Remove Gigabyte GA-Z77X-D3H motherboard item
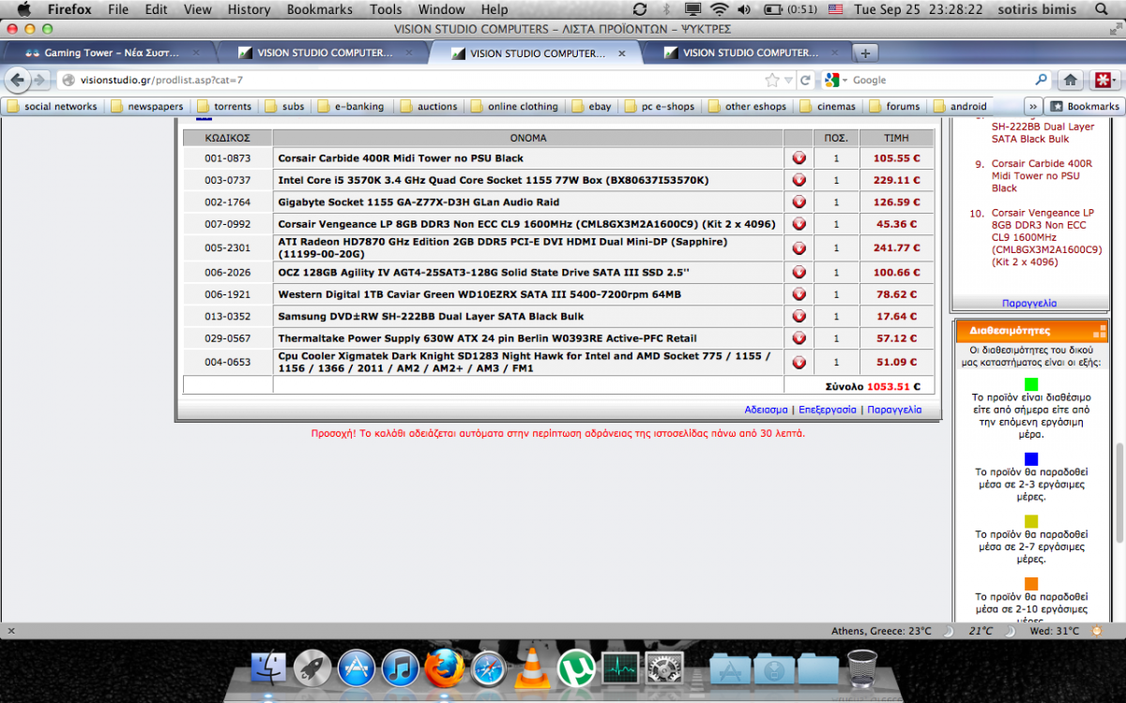 point(799,202)
